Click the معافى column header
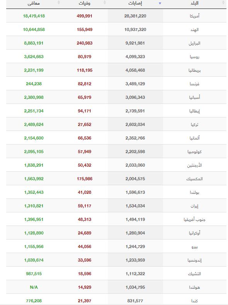The height and width of the screenshot is (305, 228). [34, 3]
